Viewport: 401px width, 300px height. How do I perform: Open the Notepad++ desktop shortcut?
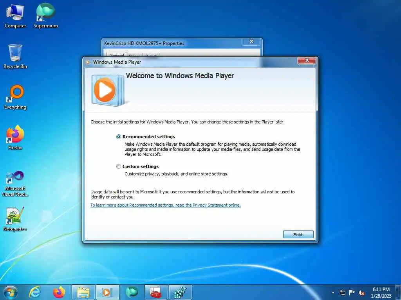click(x=15, y=219)
